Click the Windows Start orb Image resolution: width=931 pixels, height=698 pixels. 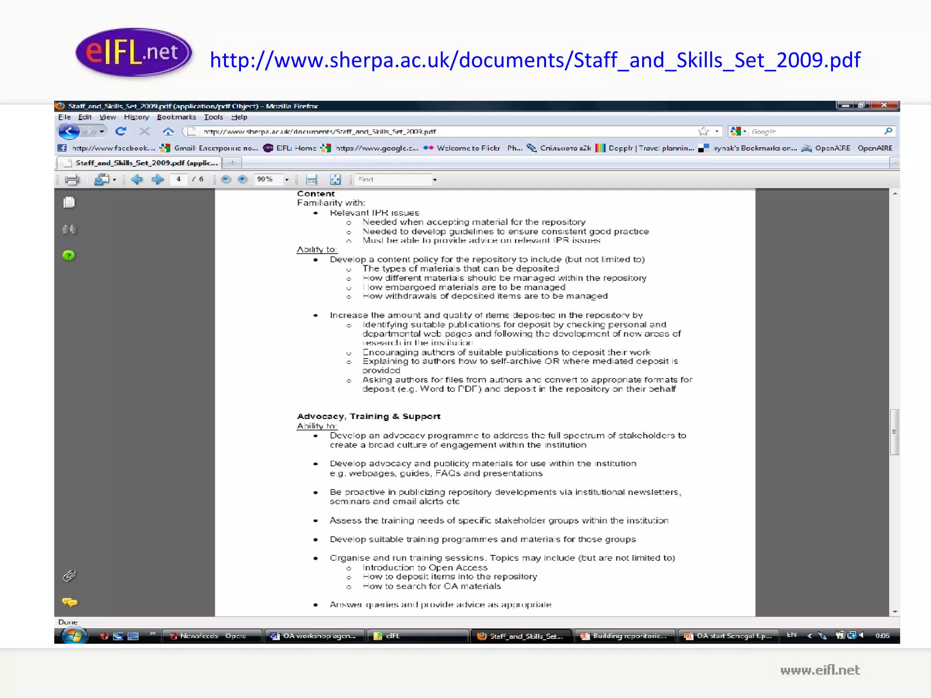(74, 636)
